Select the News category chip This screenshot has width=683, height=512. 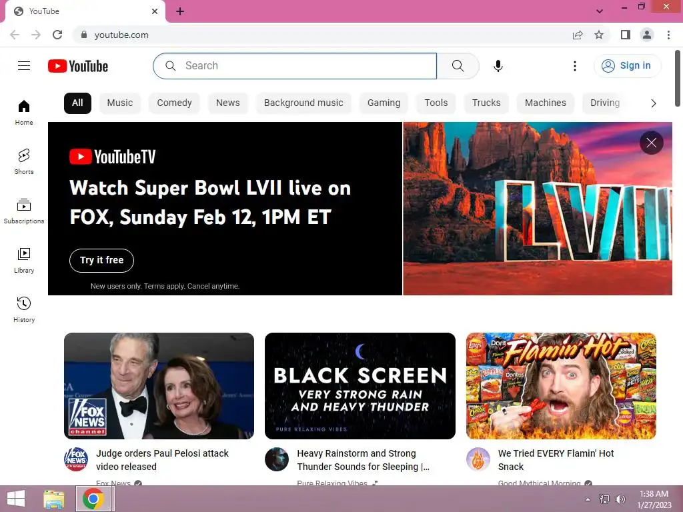(x=228, y=103)
